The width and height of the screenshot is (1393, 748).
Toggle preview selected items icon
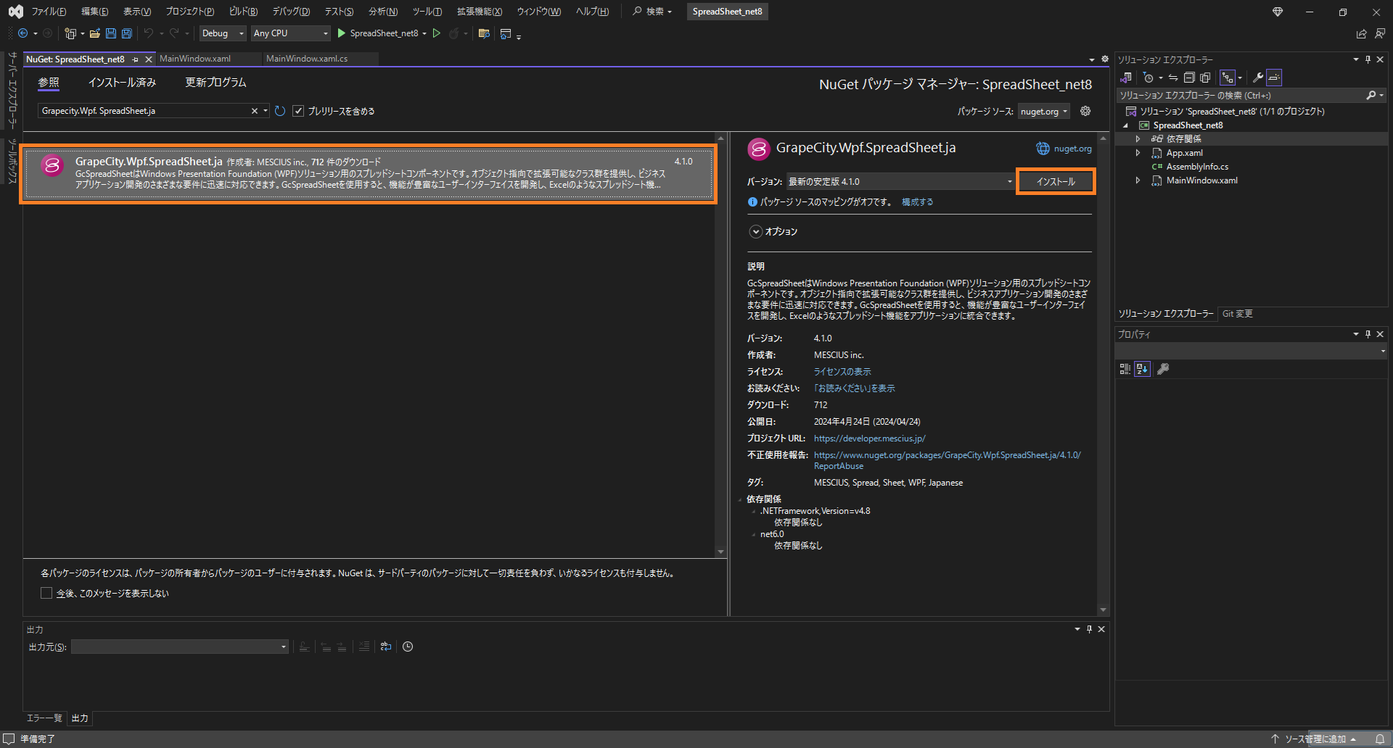[x=1275, y=78]
